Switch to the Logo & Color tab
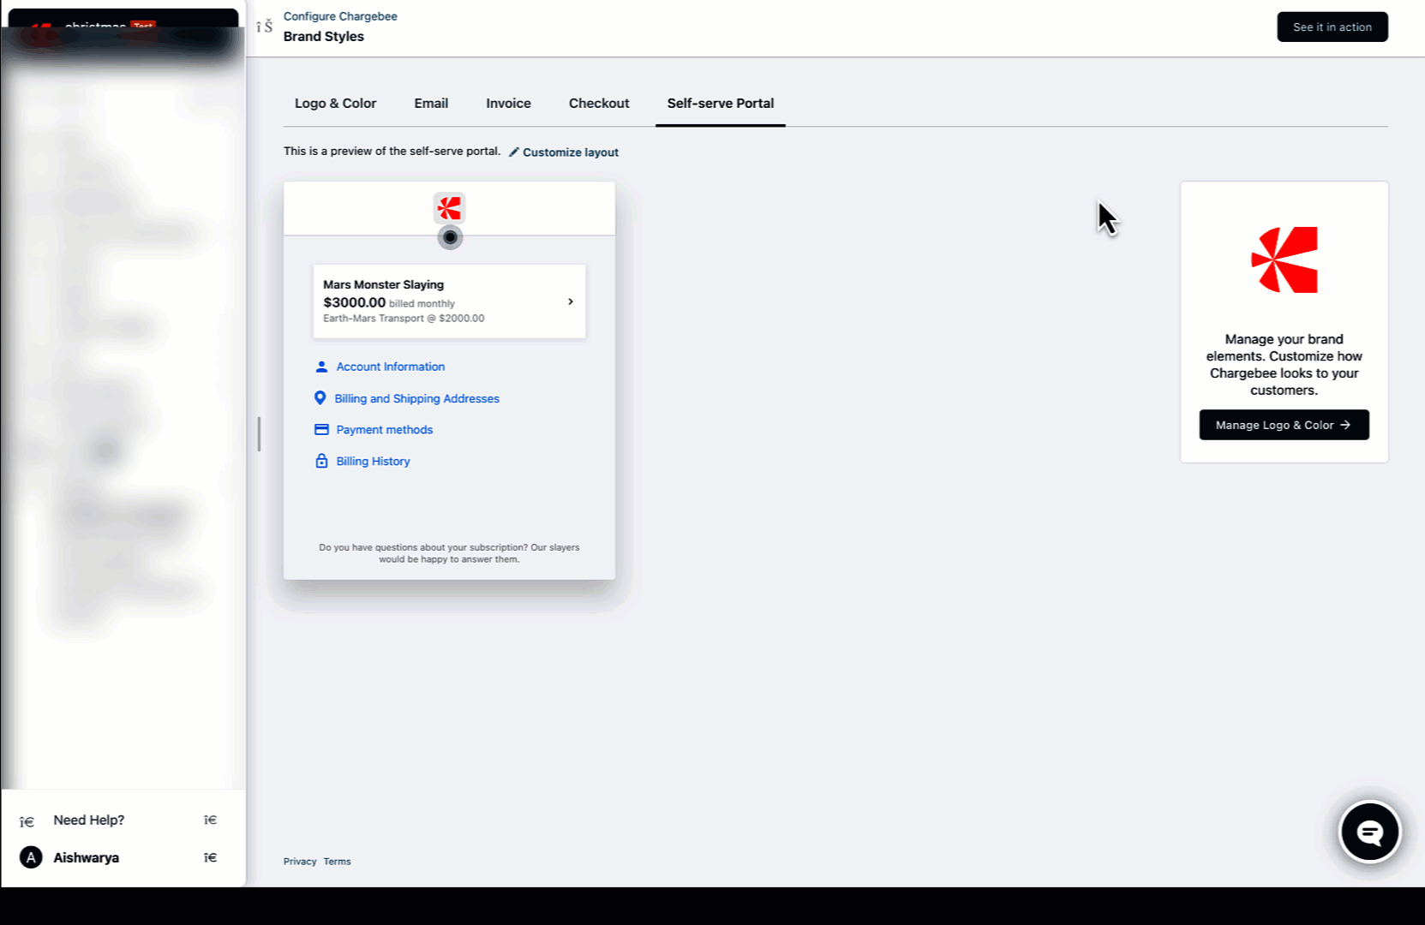 [335, 103]
